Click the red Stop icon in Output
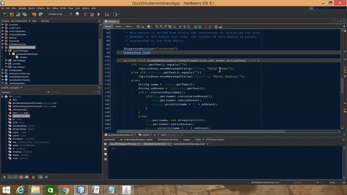Screen dimensions: 347x195 [105, 154]
